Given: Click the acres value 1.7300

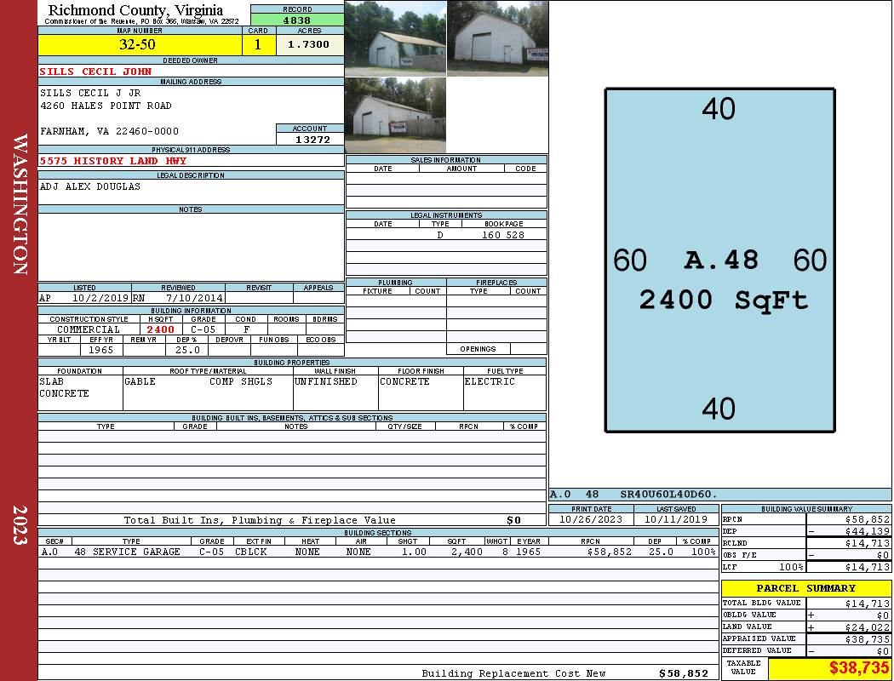Looking at the screenshot, I should pyautogui.click(x=308, y=44).
